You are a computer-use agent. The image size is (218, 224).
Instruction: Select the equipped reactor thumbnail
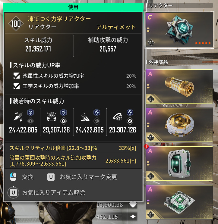coord(179,30)
